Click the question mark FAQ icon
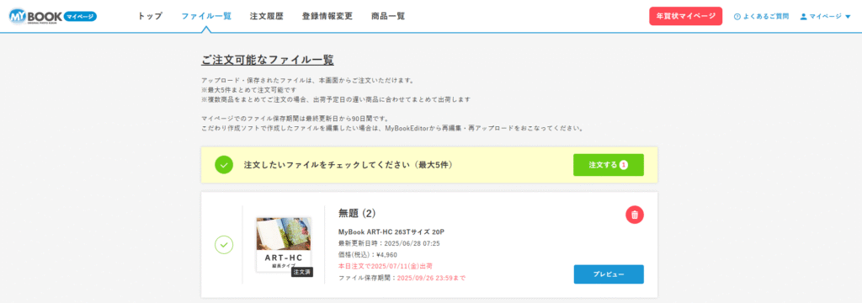The height and width of the screenshot is (303, 862). 737,17
